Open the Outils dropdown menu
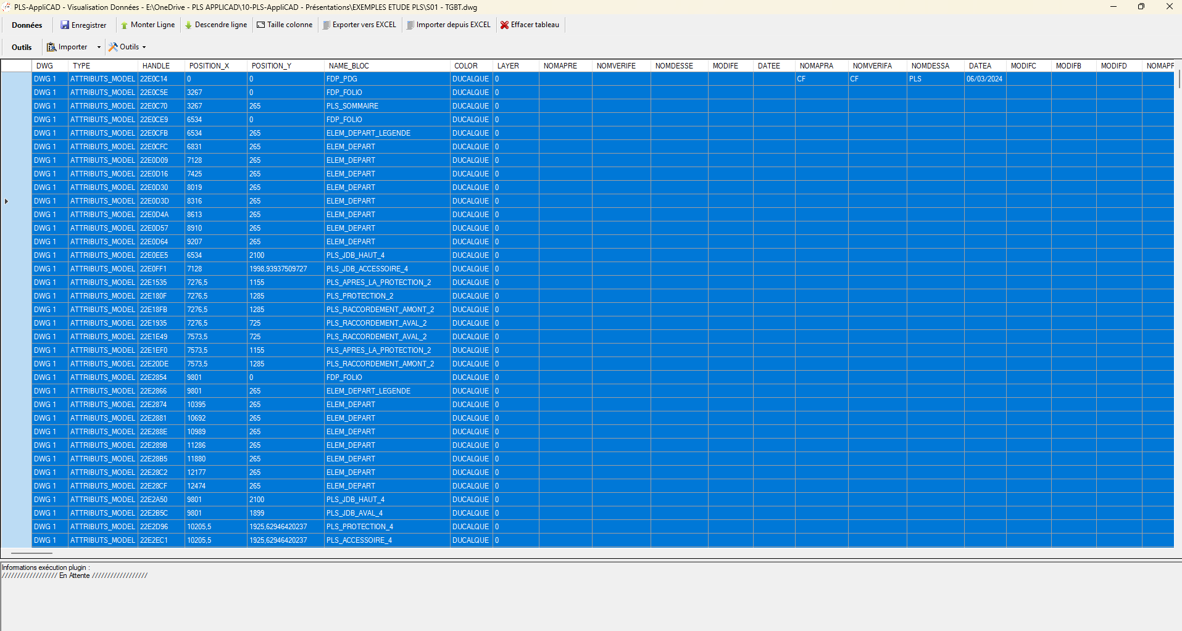This screenshot has width=1182, height=631. (144, 47)
